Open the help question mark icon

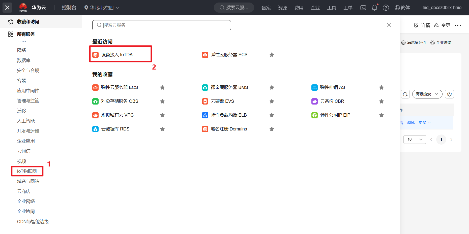(x=386, y=8)
